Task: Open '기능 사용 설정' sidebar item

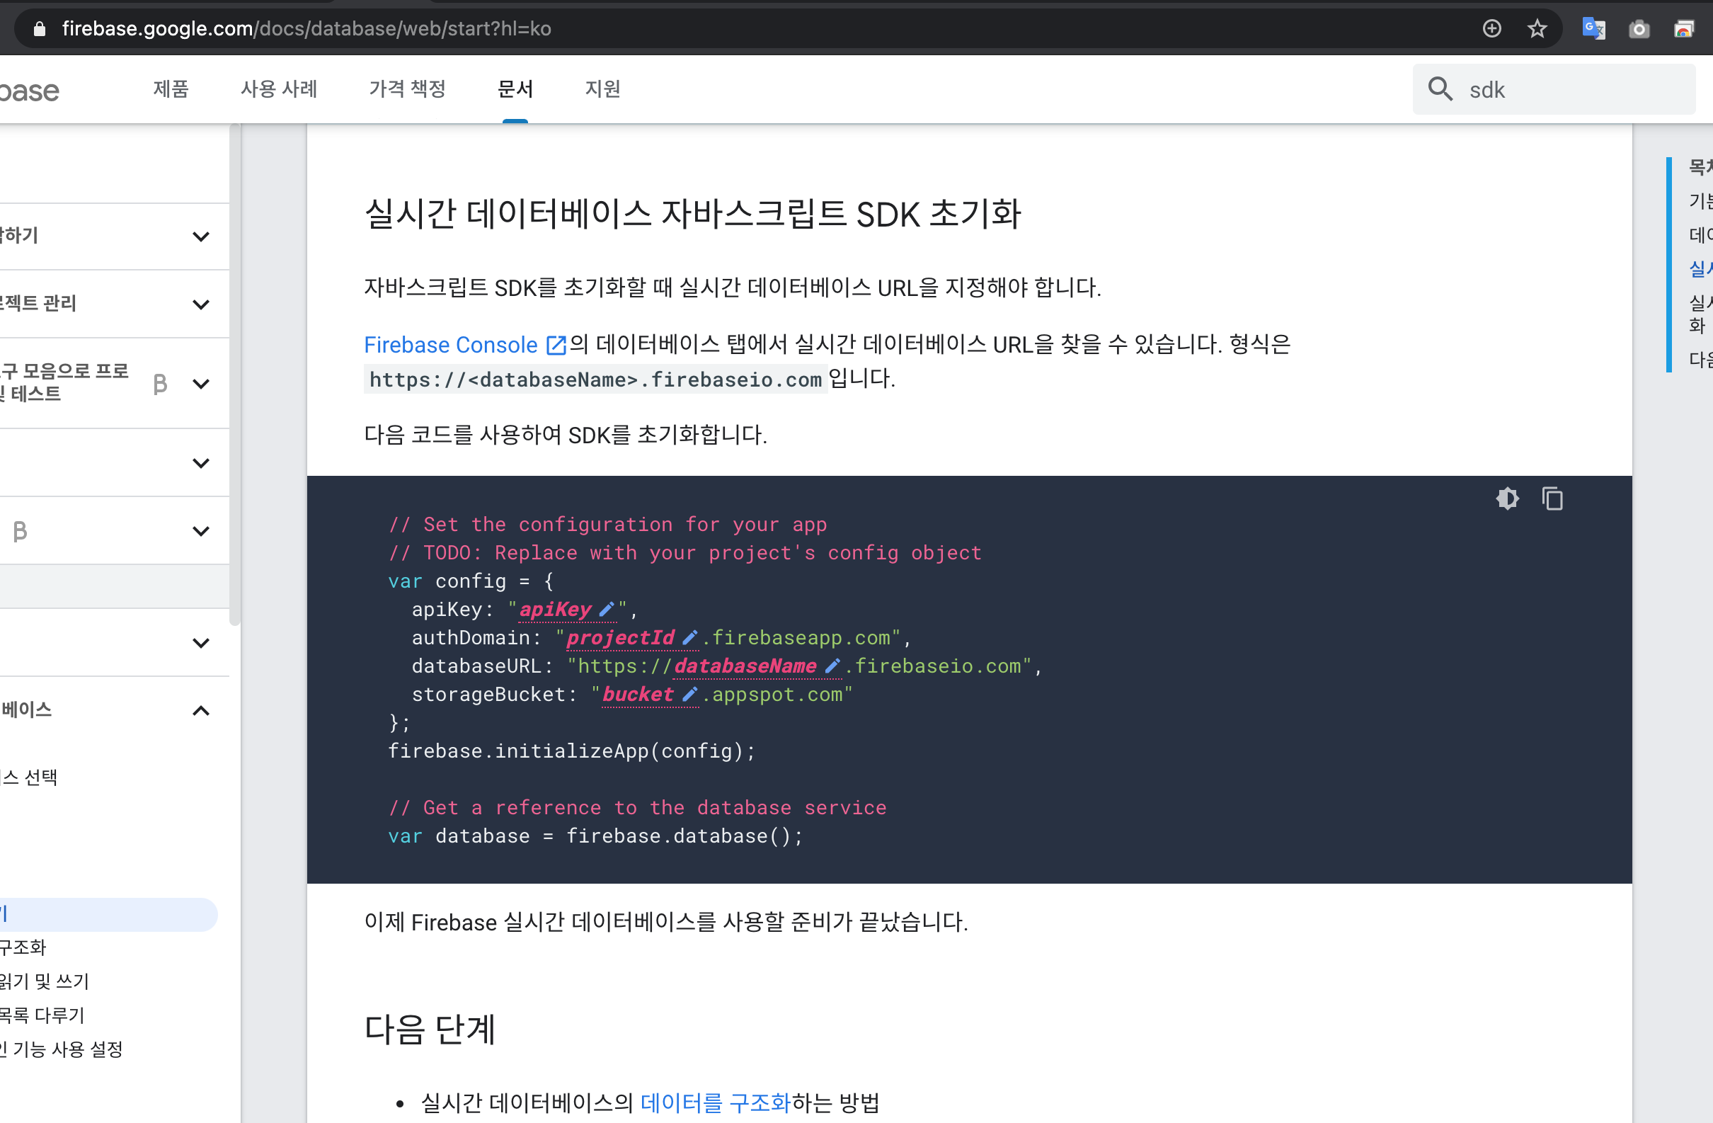Action: pyautogui.click(x=61, y=1049)
